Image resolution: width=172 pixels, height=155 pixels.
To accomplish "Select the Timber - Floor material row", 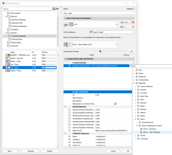I will pos(30,71).
